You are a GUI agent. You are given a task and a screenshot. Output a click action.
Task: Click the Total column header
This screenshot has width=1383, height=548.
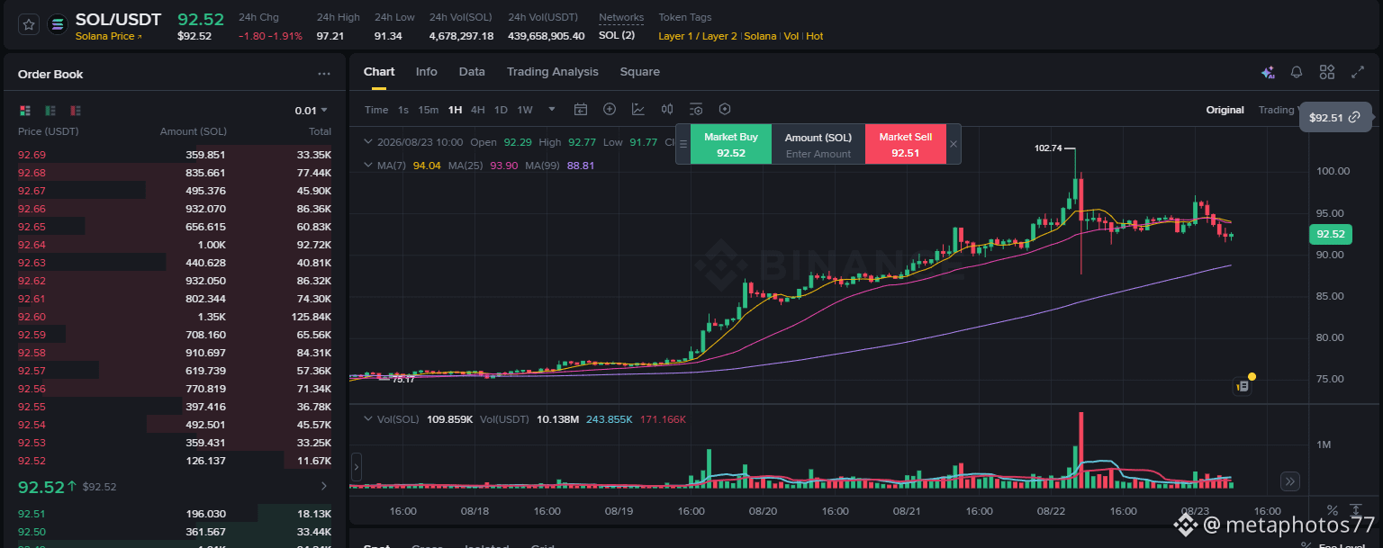click(321, 131)
